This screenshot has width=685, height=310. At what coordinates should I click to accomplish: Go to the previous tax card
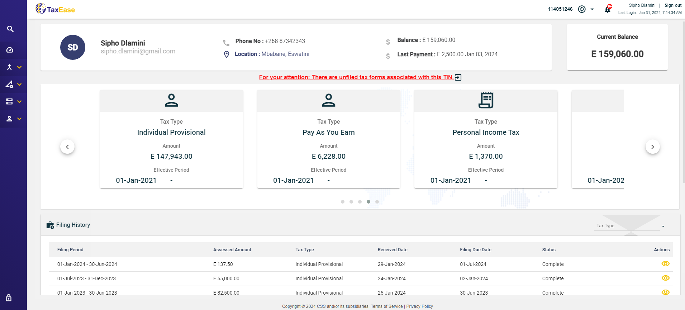67,147
